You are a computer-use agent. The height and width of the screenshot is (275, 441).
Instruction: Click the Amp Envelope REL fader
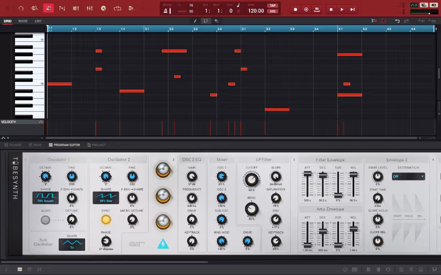353,229
